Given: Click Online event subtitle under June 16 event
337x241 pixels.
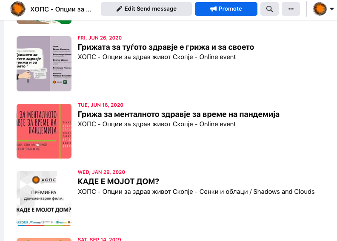Looking at the screenshot, I should 157,125.
